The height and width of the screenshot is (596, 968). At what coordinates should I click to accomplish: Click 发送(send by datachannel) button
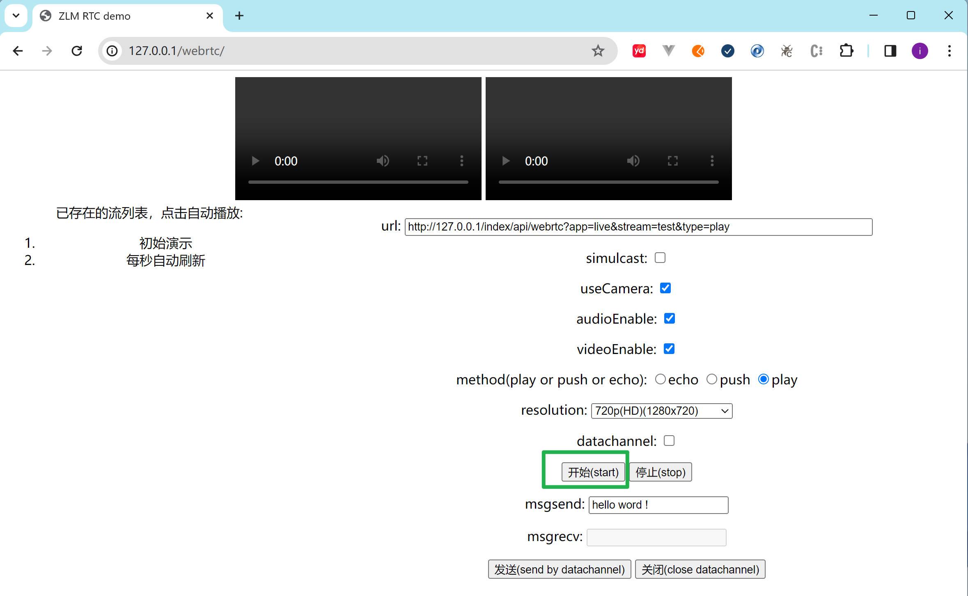click(559, 569)
